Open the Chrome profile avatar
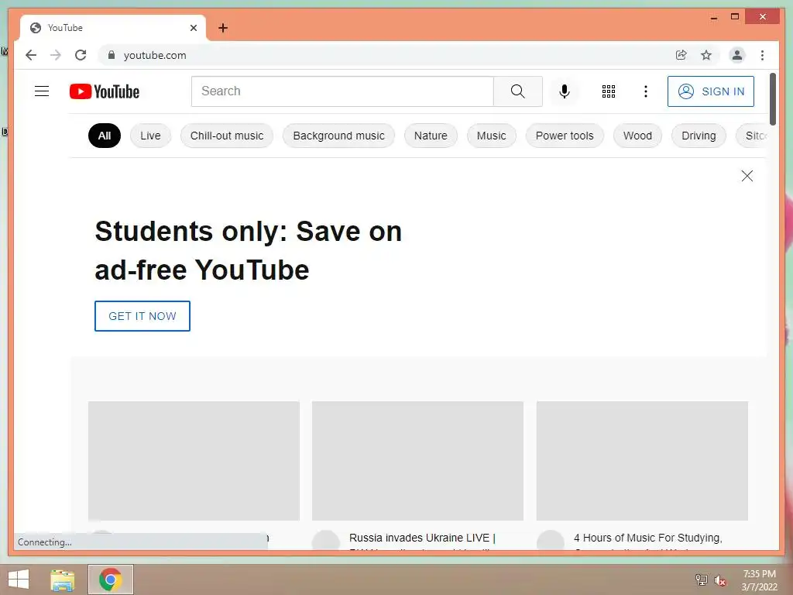 (x=737, y=55)
